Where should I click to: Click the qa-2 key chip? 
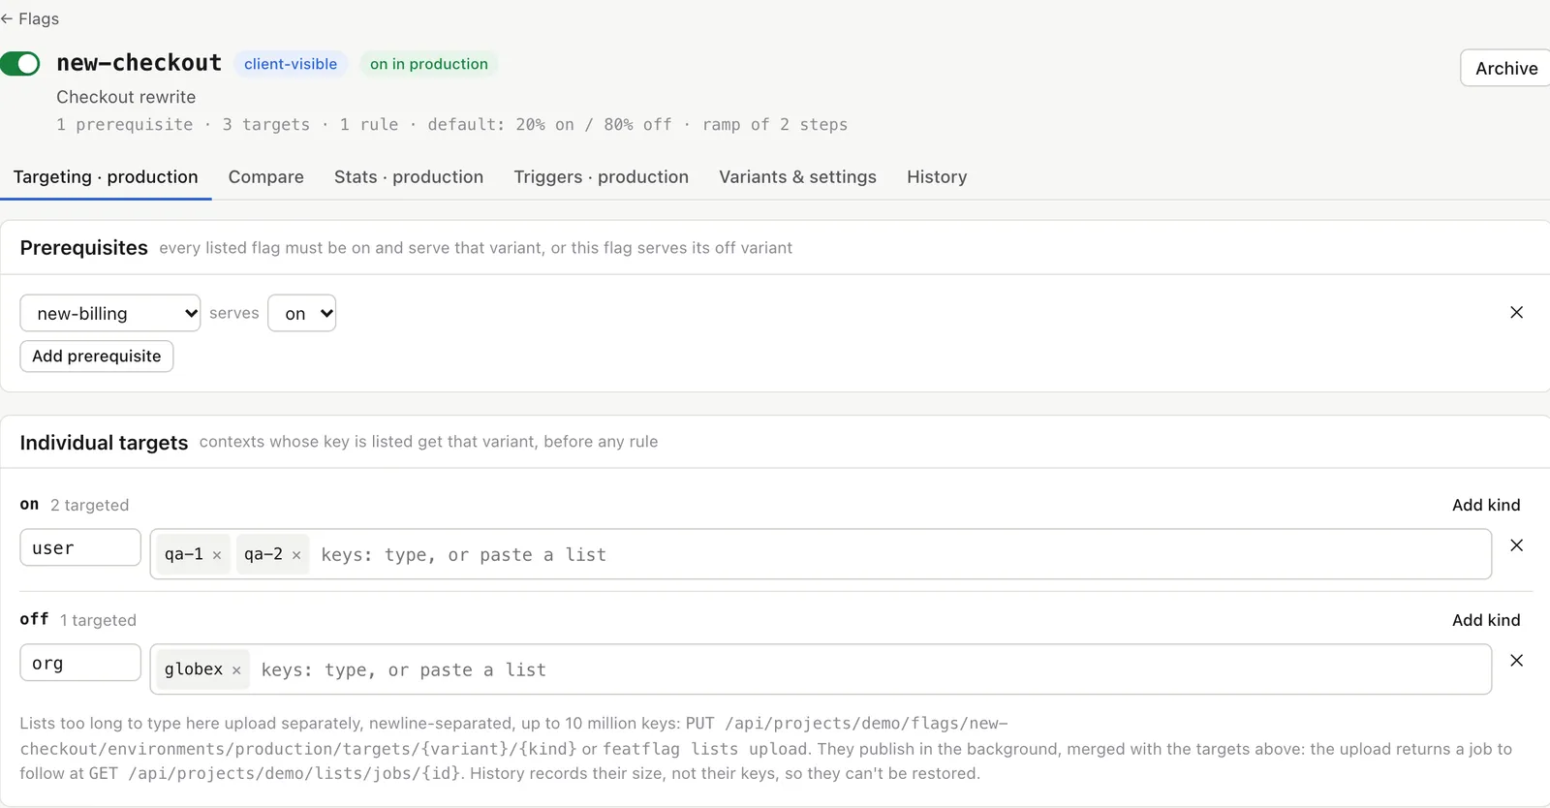(x=272, y=554)
